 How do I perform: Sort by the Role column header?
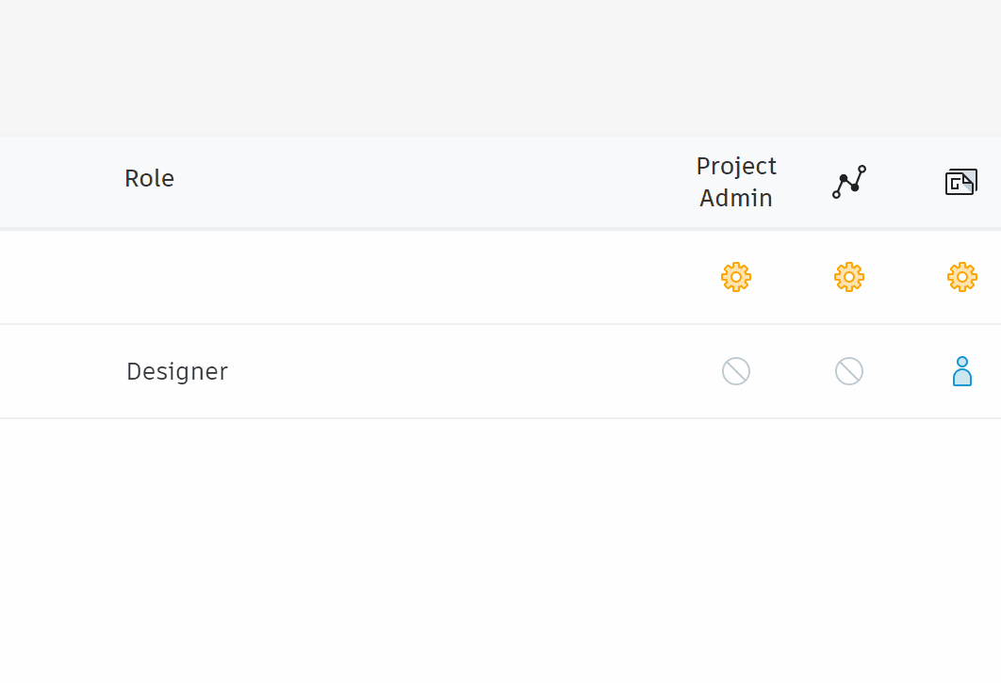149,179
